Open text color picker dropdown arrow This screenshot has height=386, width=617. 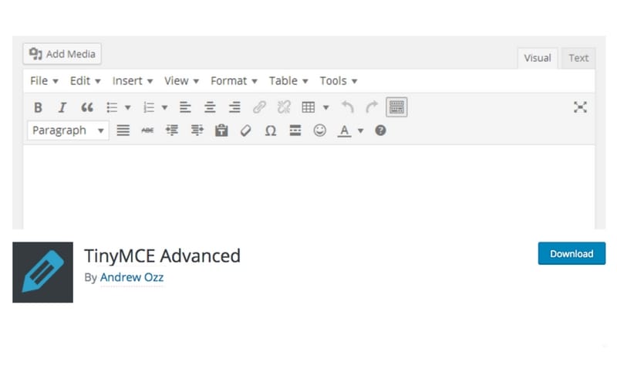click(x=360, y=130)
